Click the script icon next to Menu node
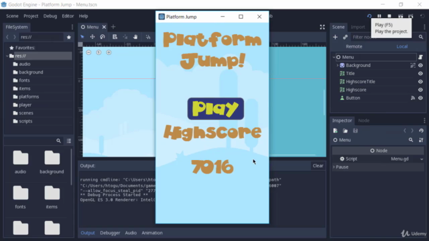 [420, 57]
